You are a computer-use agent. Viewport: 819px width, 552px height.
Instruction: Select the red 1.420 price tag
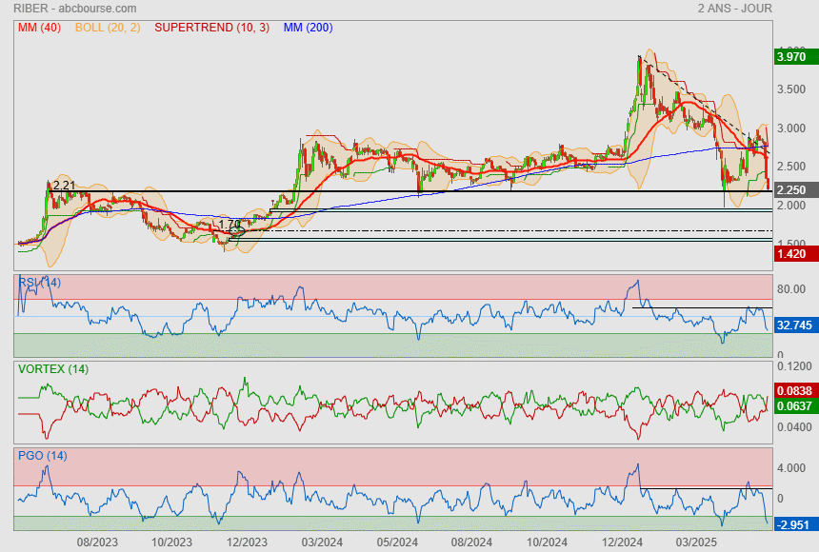[791, 254]
